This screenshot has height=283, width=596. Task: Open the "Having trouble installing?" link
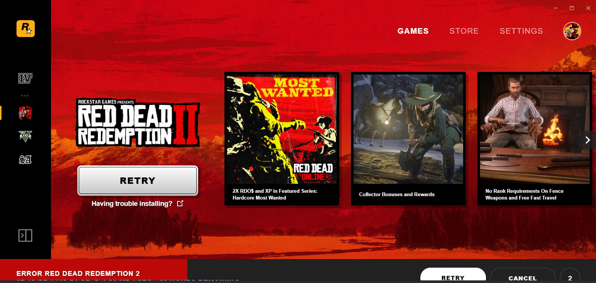click(x=132, y=204)
